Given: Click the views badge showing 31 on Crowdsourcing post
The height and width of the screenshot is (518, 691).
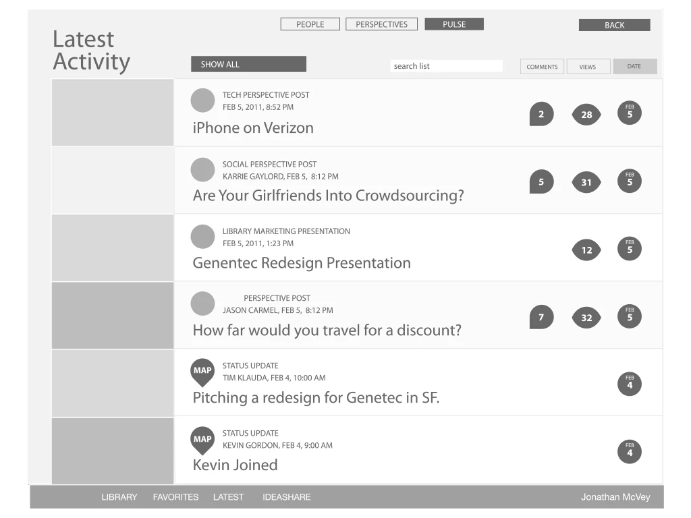Looking at the screenshot, I should (586, 181).
